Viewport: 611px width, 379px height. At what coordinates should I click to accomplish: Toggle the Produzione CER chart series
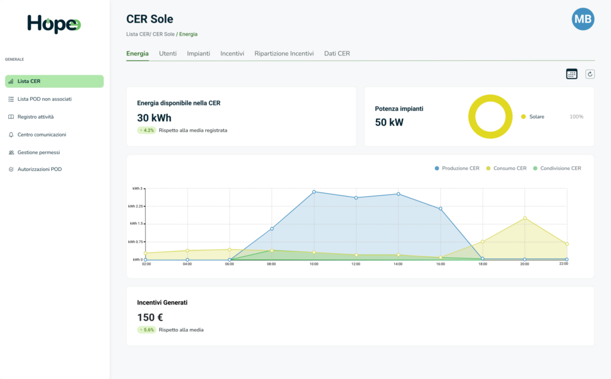457,169
